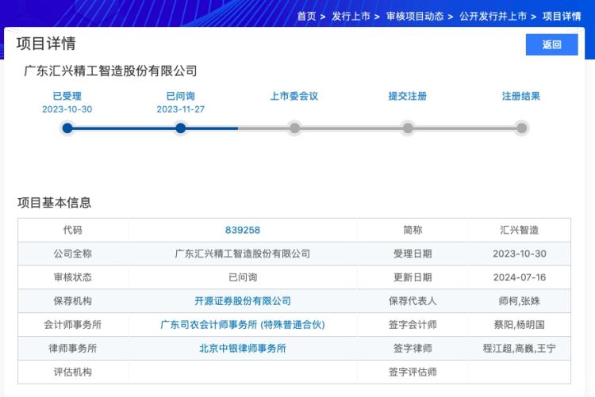Click the 已受理 progress step dot
The image size is (595, 397).
point(67,128)
